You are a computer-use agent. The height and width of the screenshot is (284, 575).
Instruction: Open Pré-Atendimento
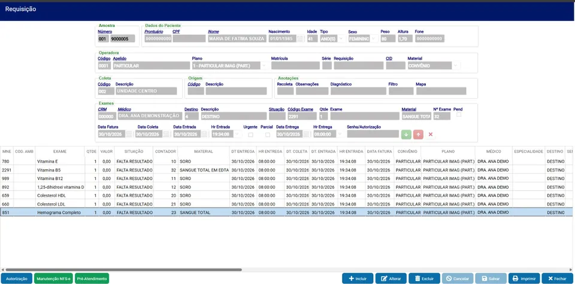click(x=92, y=279)
